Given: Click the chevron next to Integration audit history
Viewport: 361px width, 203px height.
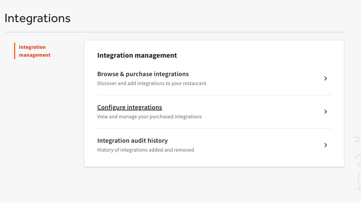Looking at the screenshot, I should 325,145.
